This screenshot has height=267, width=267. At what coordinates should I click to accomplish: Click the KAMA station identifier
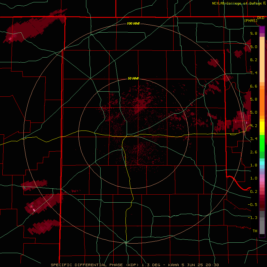(x=174, y=265)
